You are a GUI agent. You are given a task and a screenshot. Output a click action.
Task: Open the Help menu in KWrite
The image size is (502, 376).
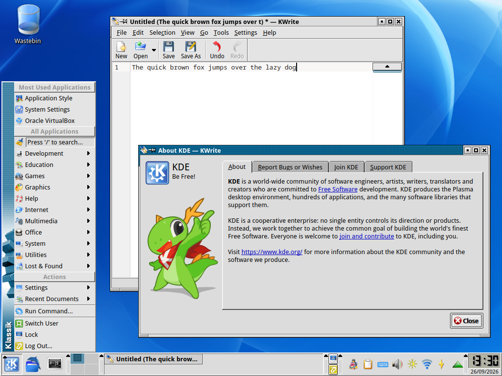click(269, 33)
